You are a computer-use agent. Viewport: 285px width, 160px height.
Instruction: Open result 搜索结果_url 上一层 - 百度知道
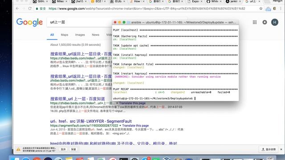pos(77,99)
